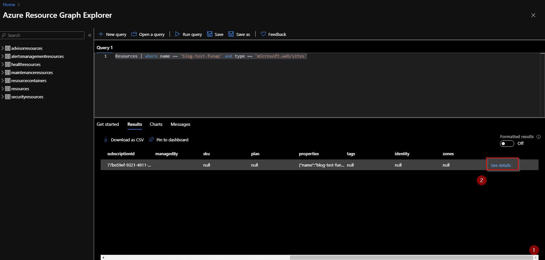This screenshot has width=545, height=260.
Task: Go to Home breadcrumb link
Action: coord(9,5)
